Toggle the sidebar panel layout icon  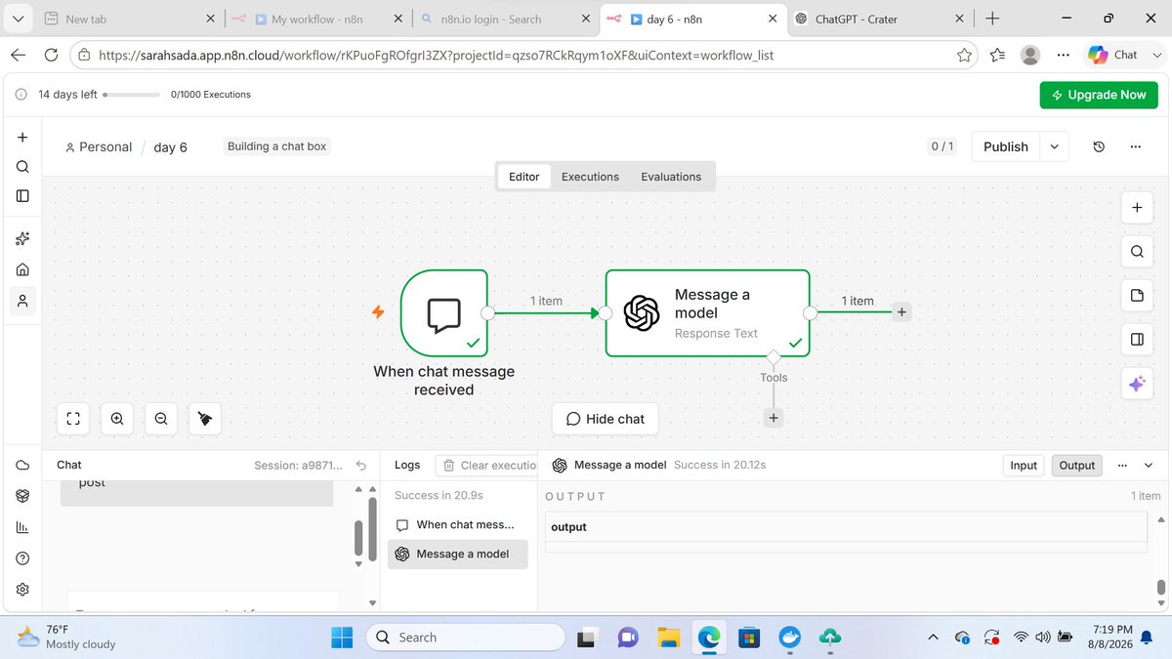pos(22,195)
